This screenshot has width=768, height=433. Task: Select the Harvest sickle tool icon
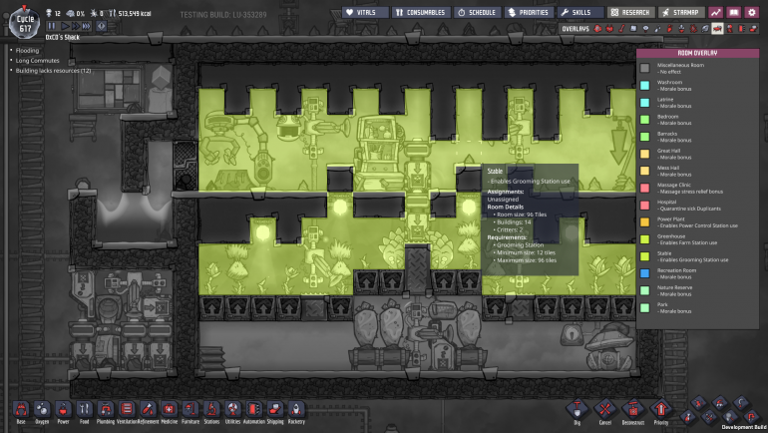[741, 403]
